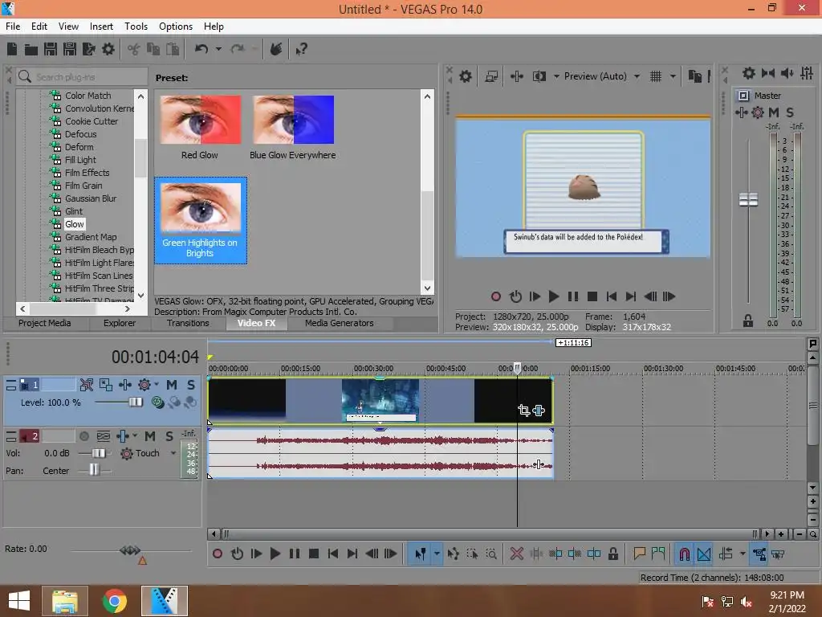Open the audio track FX dropdown arrow
The height and width of the screenshot is (617, 822).
(135, 436)
